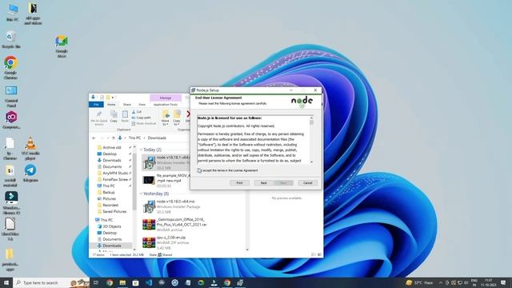Open the File tab in File Explorer
Image resolution: width=512 pixels, height=288 pixels.
pos(96,105)
